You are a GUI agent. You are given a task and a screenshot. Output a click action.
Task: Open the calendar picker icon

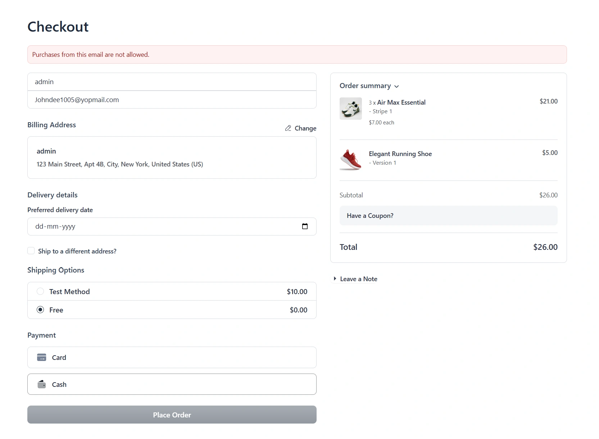pos(305,227)
